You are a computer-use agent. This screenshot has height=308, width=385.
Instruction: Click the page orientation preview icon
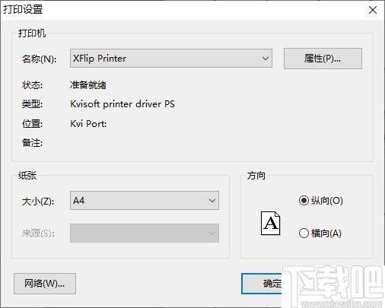271,223
